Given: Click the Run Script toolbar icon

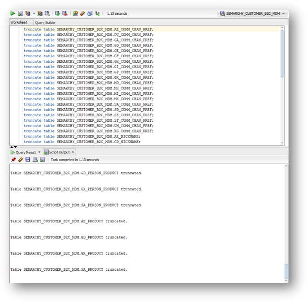Looking at the screenshot, I should [20, 13].
